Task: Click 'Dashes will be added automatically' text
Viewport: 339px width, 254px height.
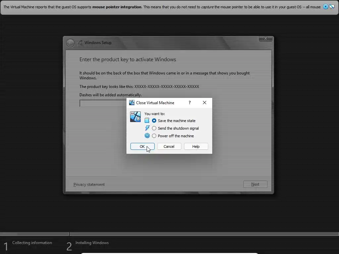Action: [x=111, y=95]
